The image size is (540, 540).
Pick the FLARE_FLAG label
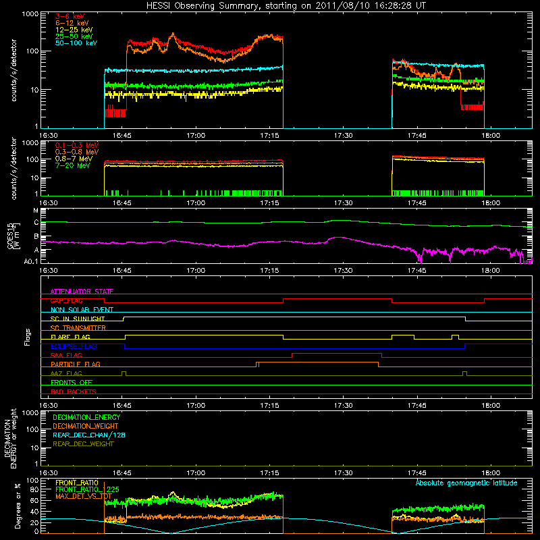click(x=70, y=337)
